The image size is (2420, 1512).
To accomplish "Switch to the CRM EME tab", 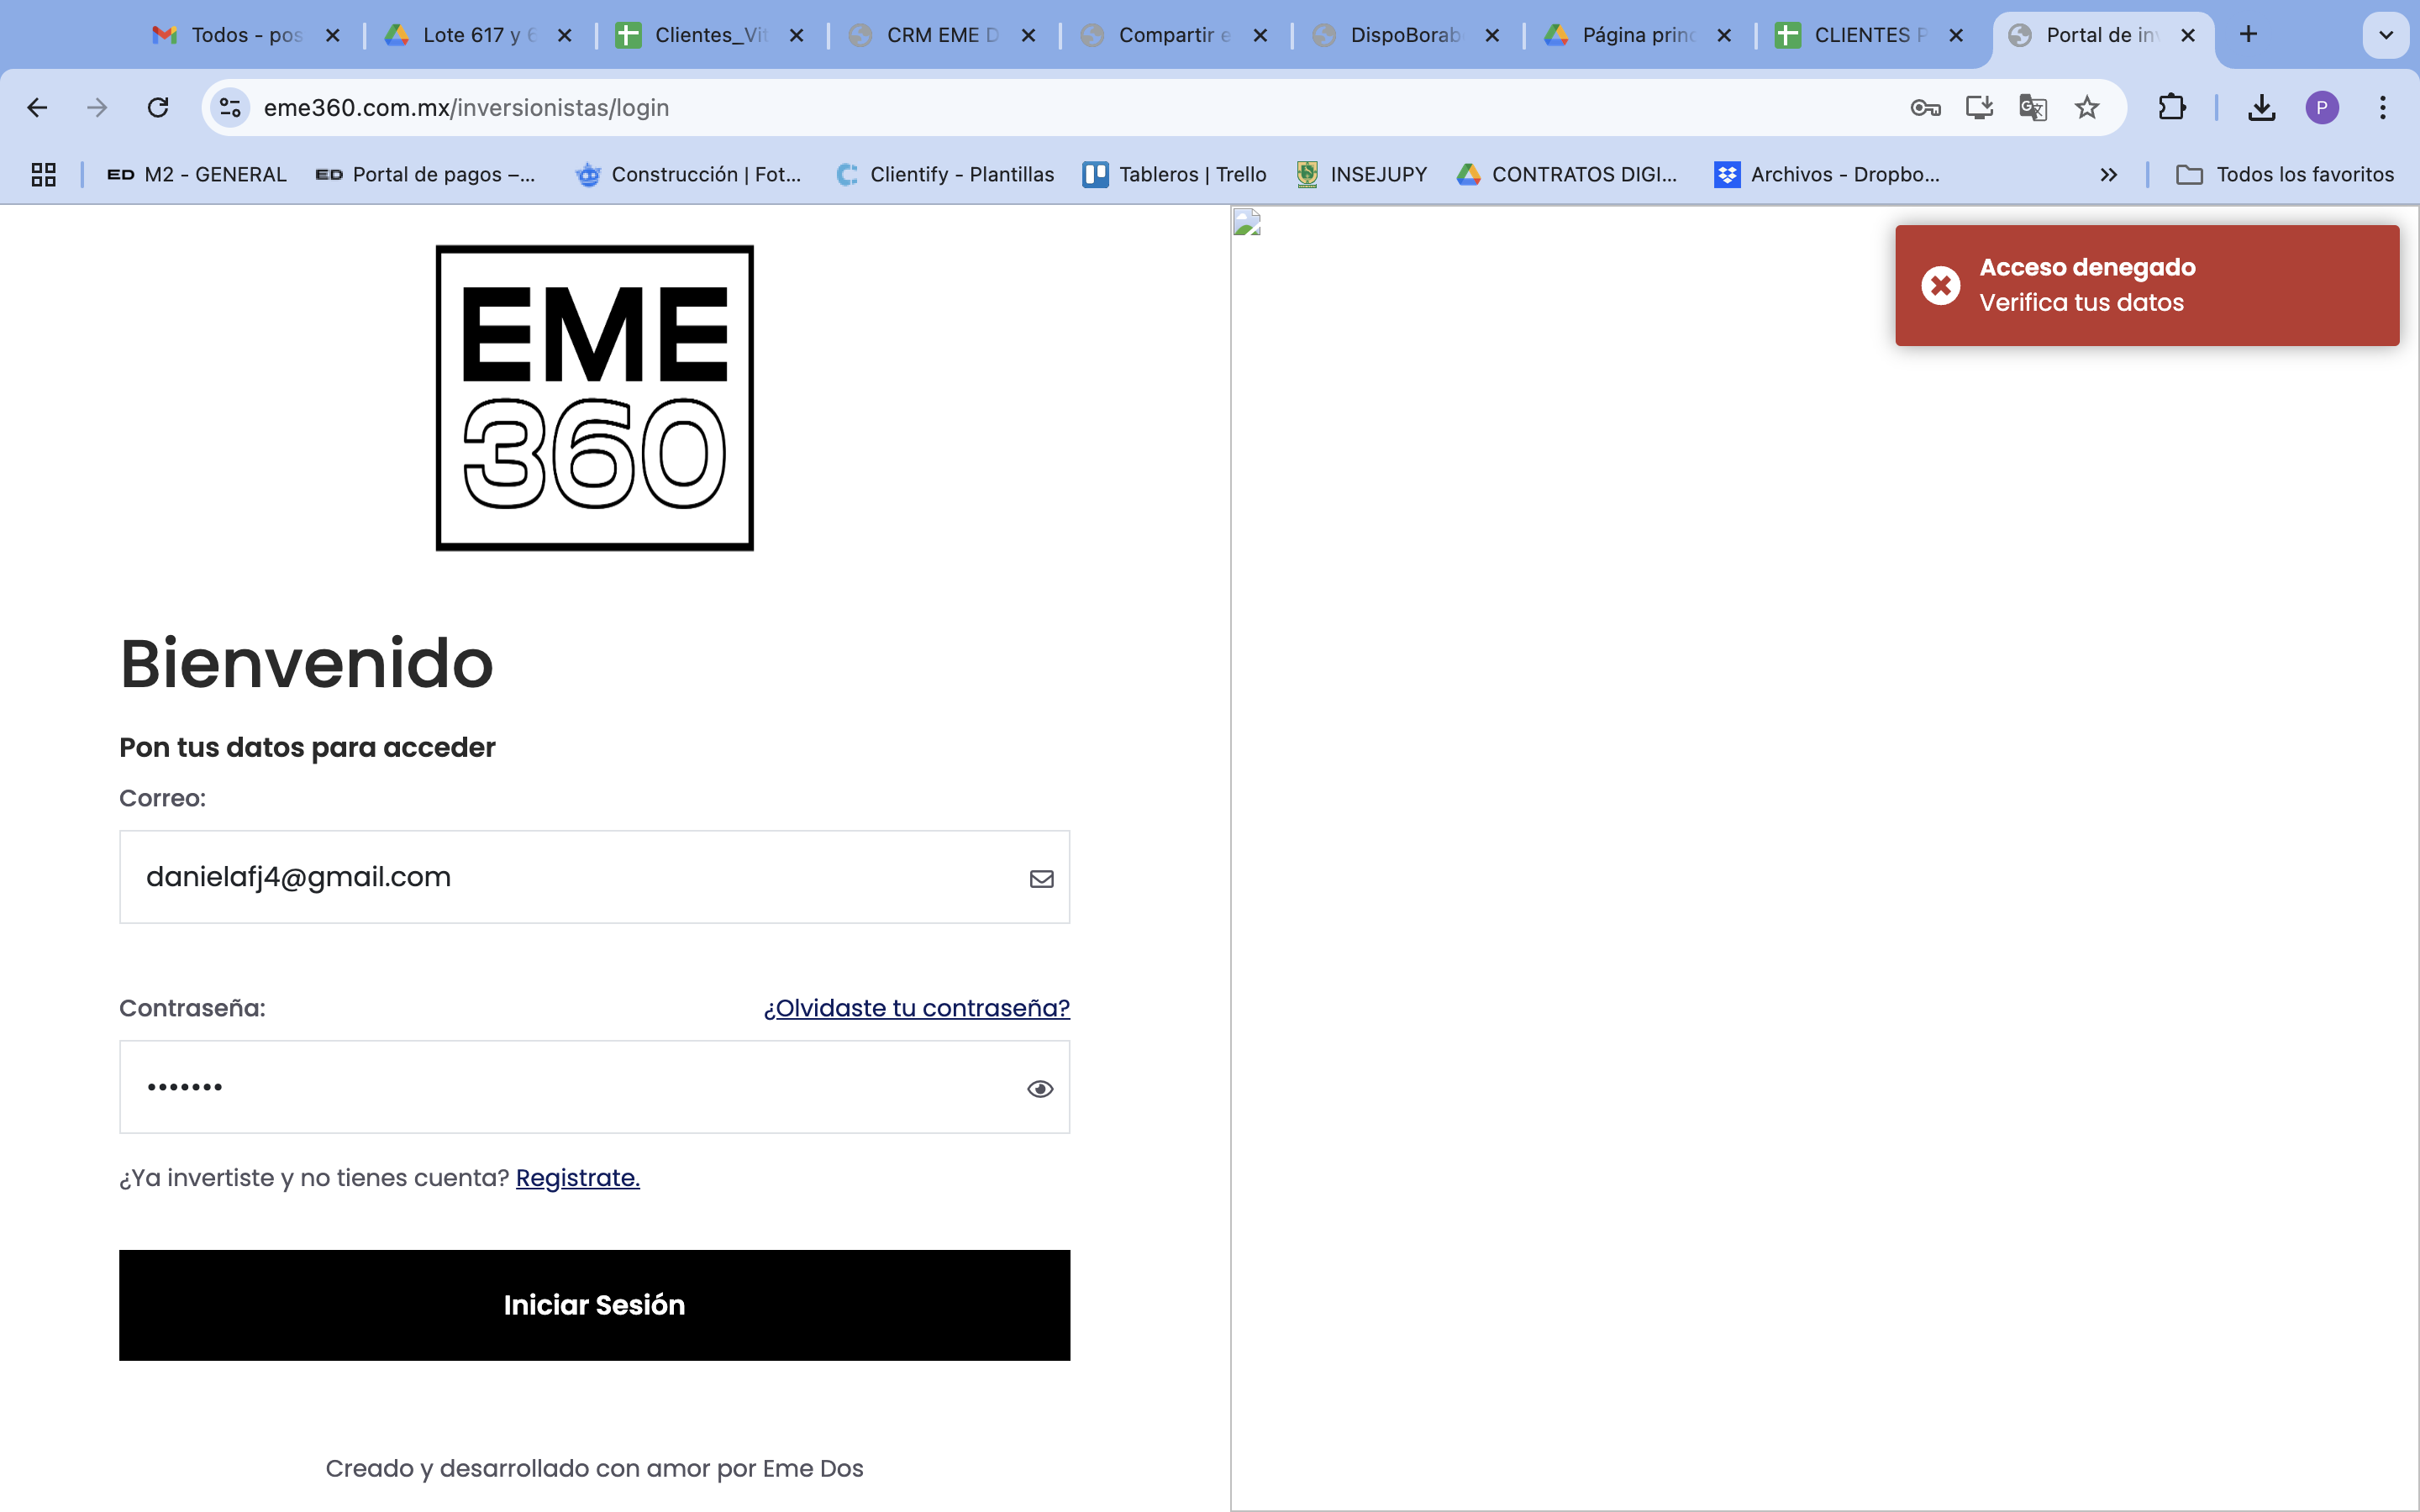I will 940,35.
